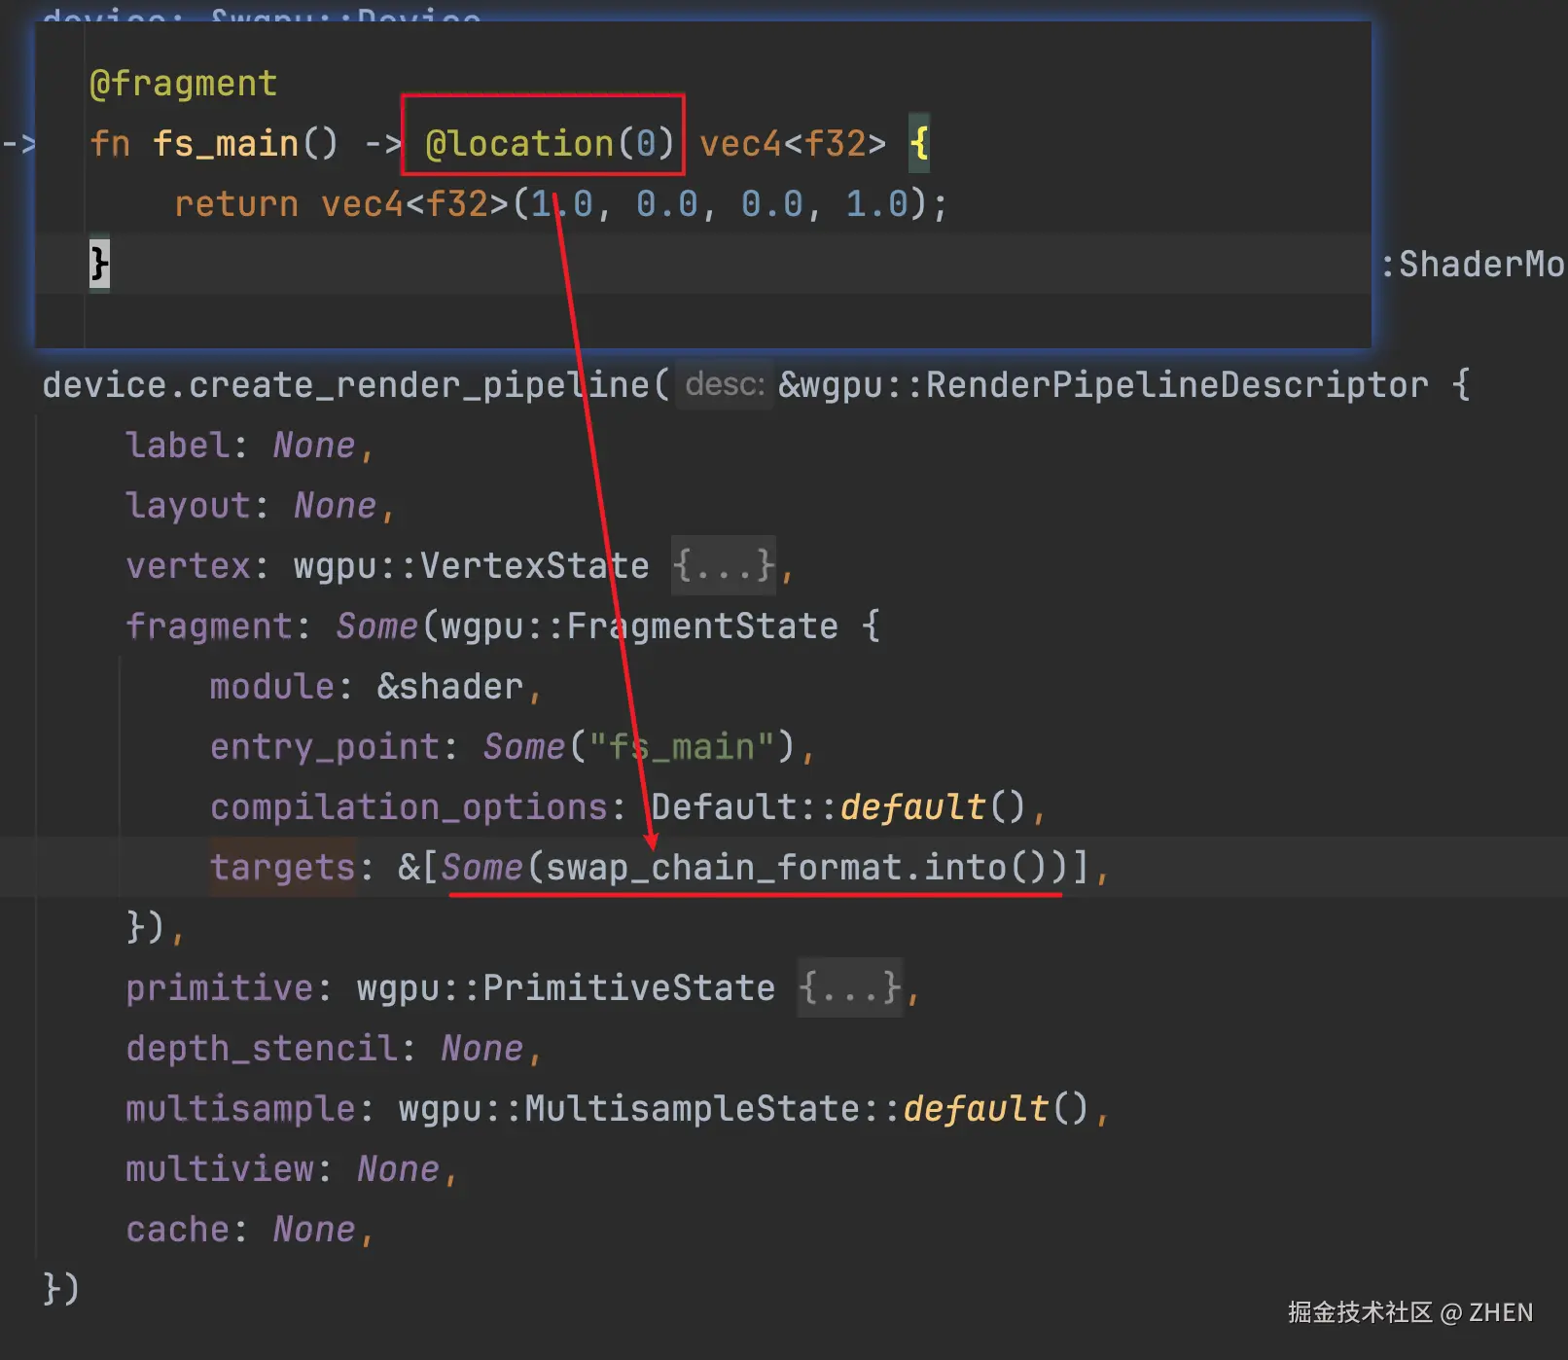Expand the folded wgpu::VertexState block
The height and width of the screenshot is (1360, 1568).
(x=724, y=565)
